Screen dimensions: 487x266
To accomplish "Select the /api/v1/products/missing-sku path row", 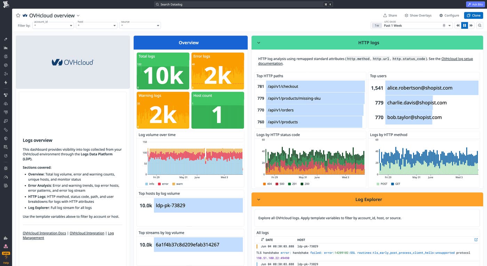I will pos(311,98).
